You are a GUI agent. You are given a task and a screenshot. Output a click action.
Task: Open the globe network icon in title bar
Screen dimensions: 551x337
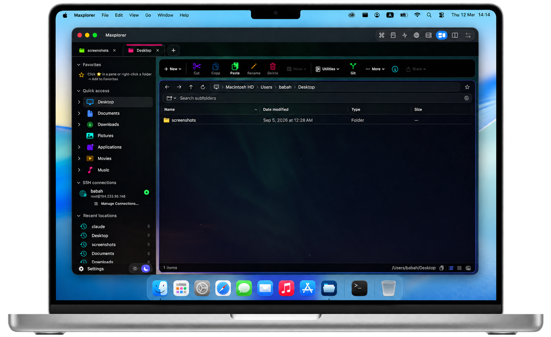coord(416,35)
